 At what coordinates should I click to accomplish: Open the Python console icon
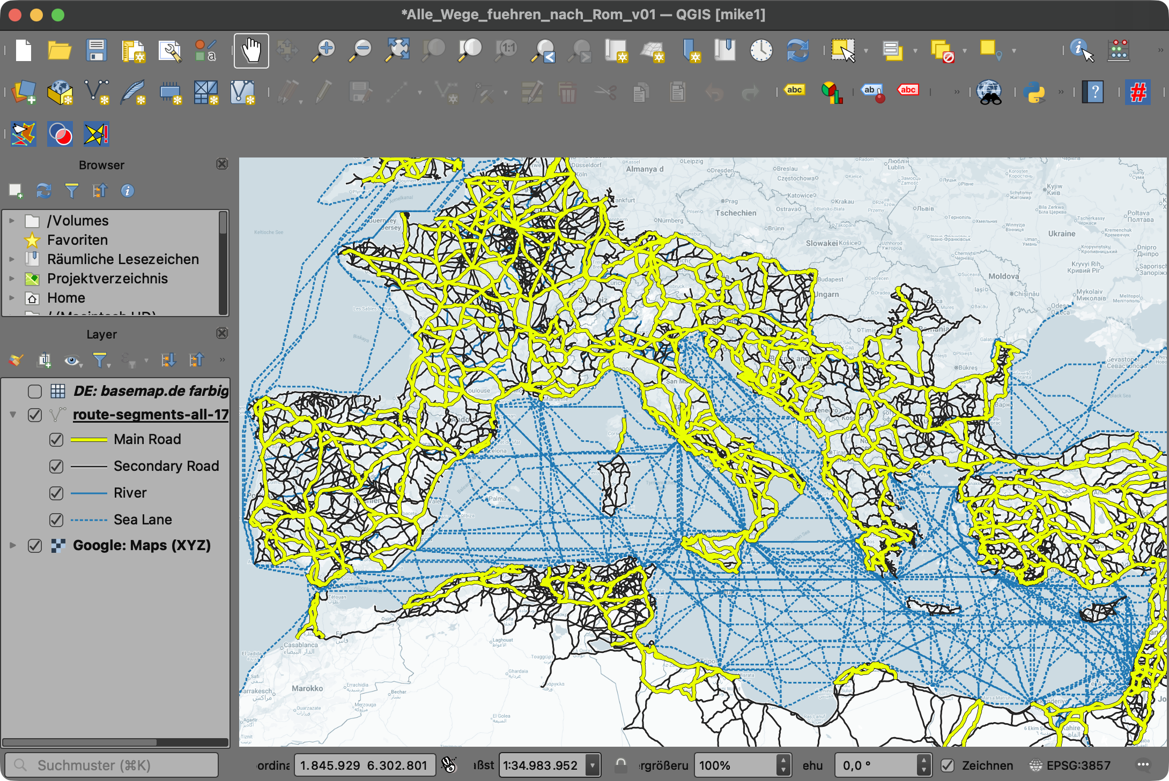click(1034, 92)
